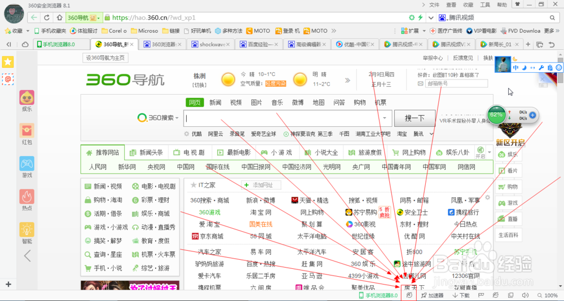Viewport: 564px width, 301px height.
Task: Click the 62% memory accelerator ball
Action: coord(496,115)
